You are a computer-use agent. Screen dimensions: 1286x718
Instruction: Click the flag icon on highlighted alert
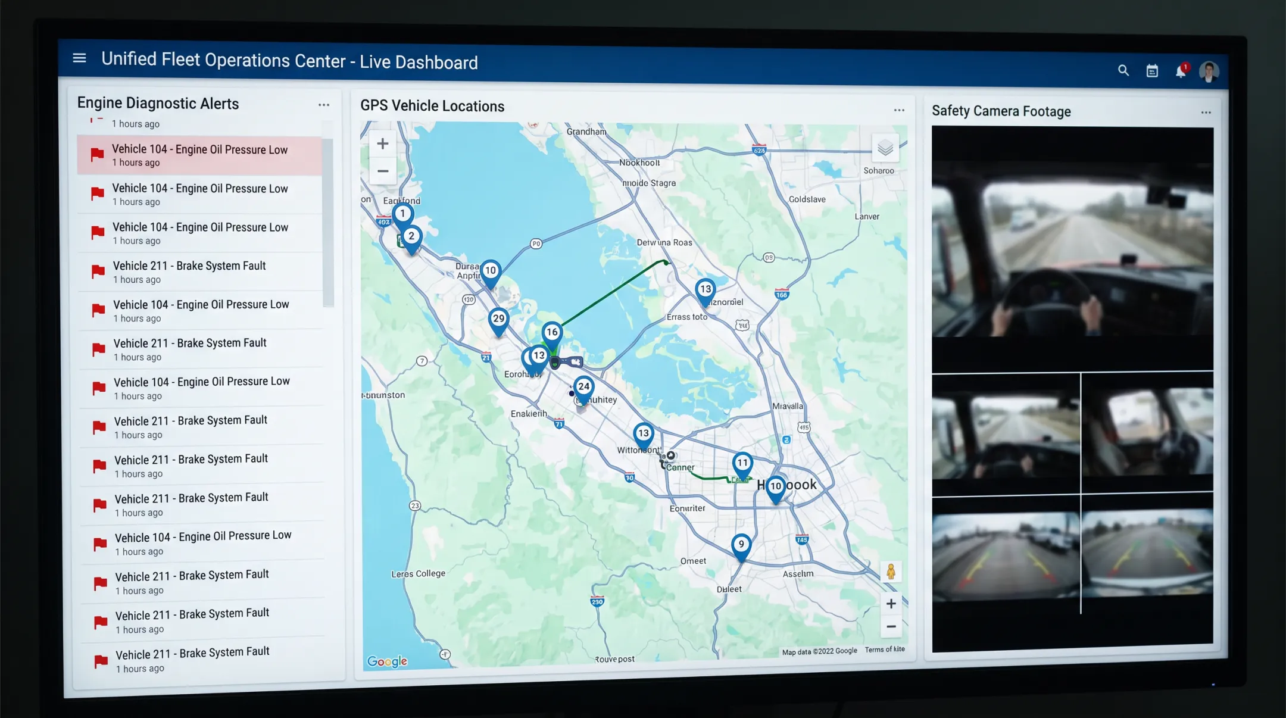(97, 155)
